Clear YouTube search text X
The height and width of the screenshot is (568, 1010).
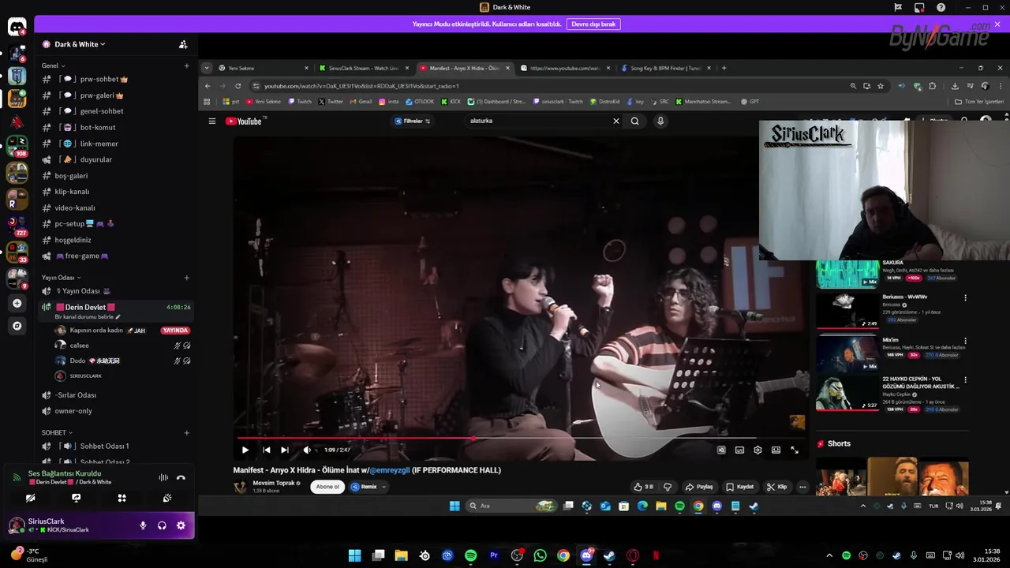[616, 121]
